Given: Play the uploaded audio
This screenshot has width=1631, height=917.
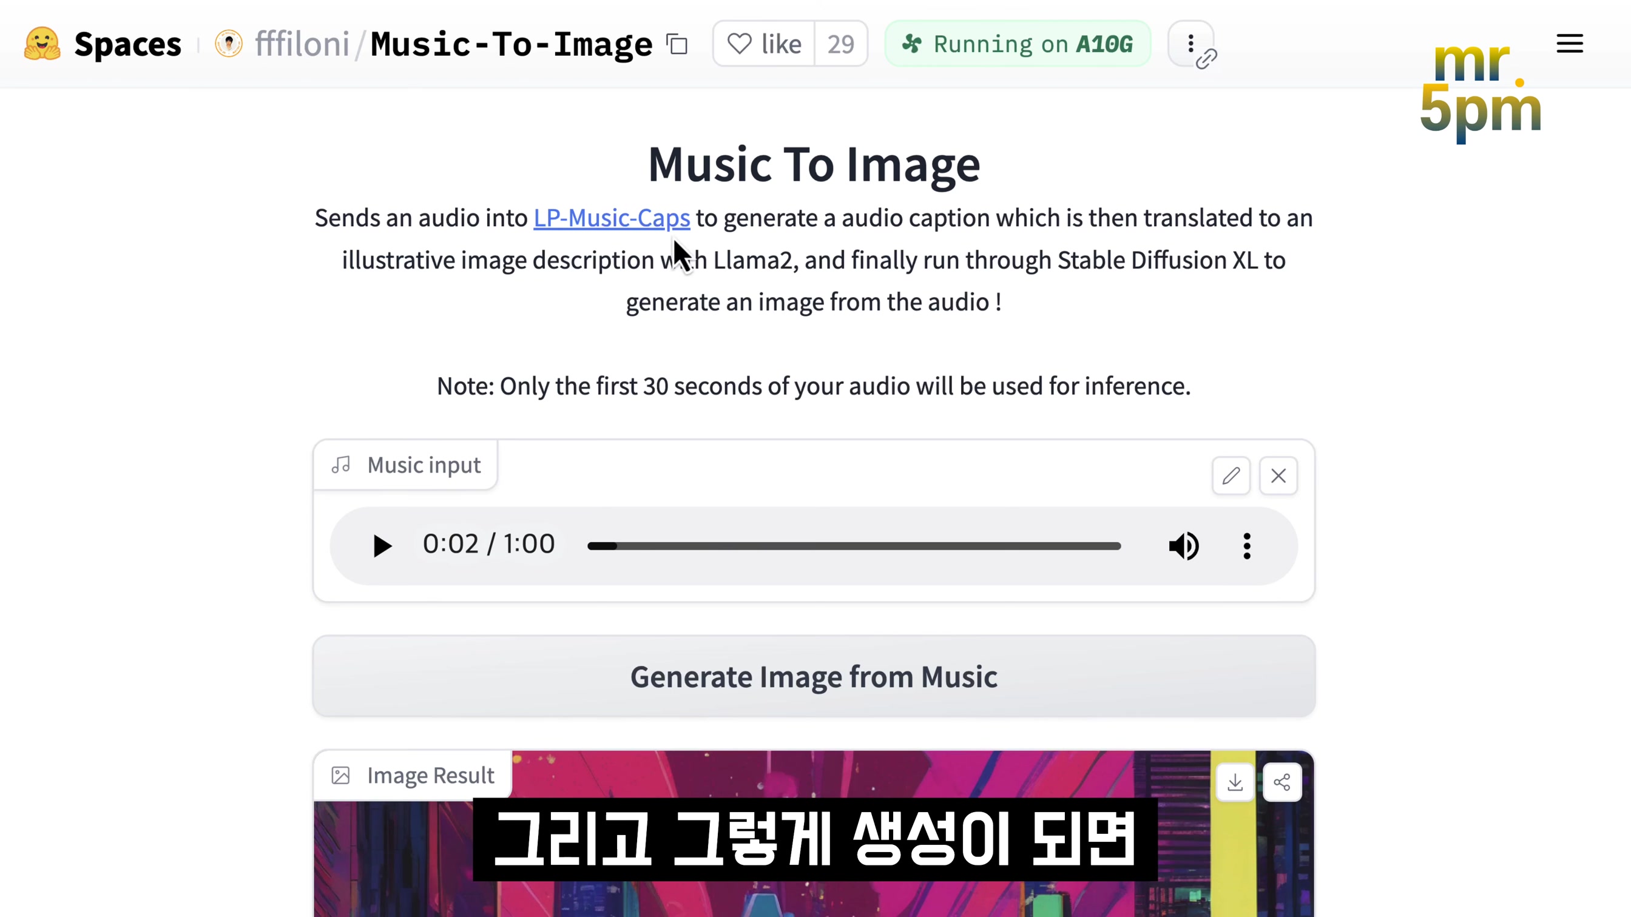Looking at the screenshot, I should (381, 545).
